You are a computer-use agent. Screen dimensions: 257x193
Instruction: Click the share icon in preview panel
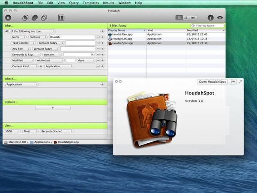233,81
